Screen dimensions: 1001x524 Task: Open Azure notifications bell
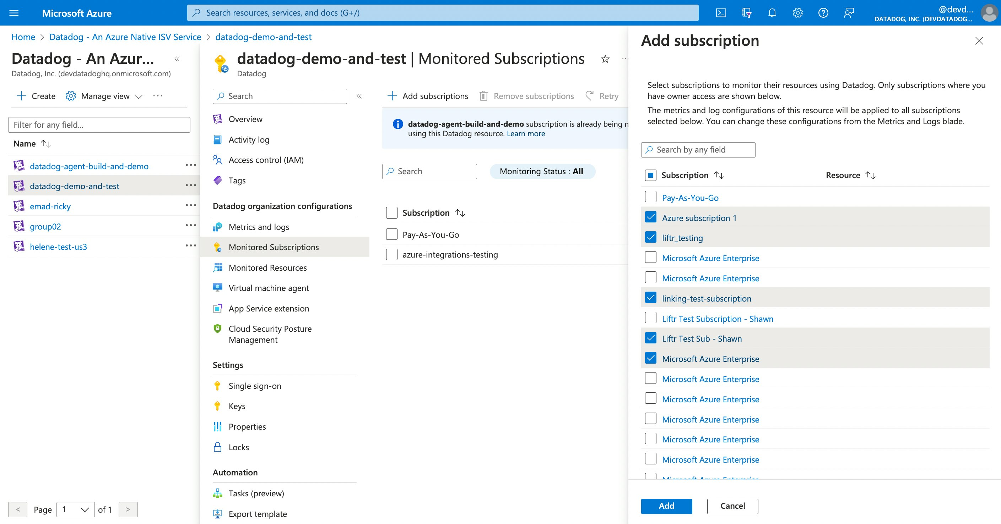point(772,12)
